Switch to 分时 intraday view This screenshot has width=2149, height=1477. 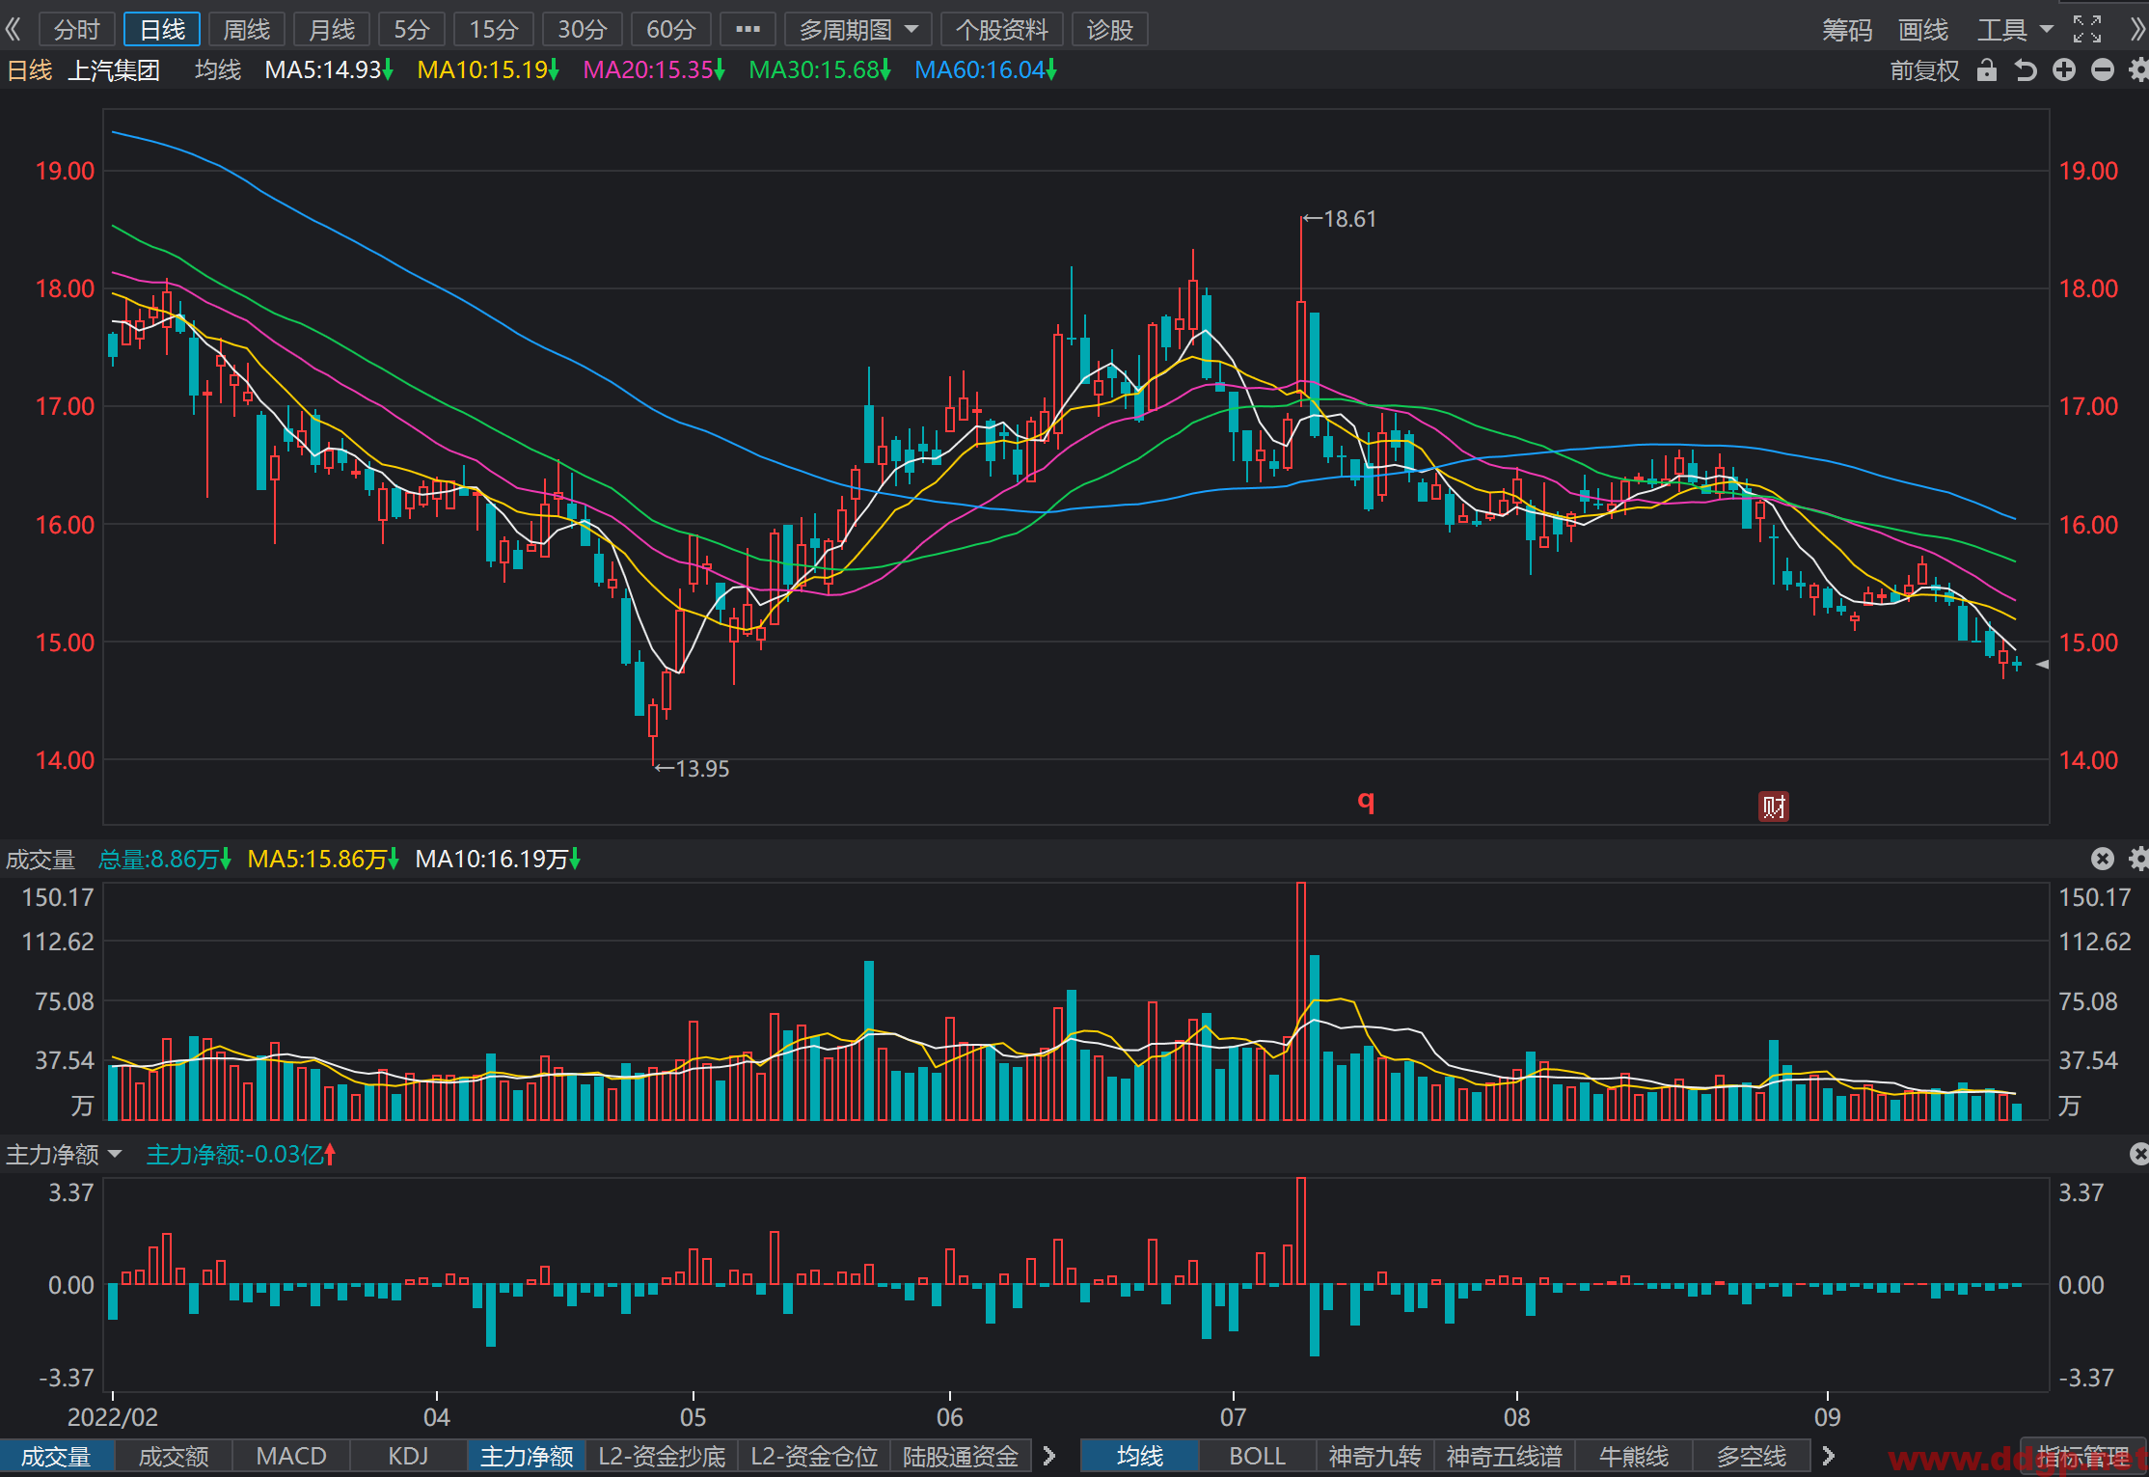coord(76,29)
